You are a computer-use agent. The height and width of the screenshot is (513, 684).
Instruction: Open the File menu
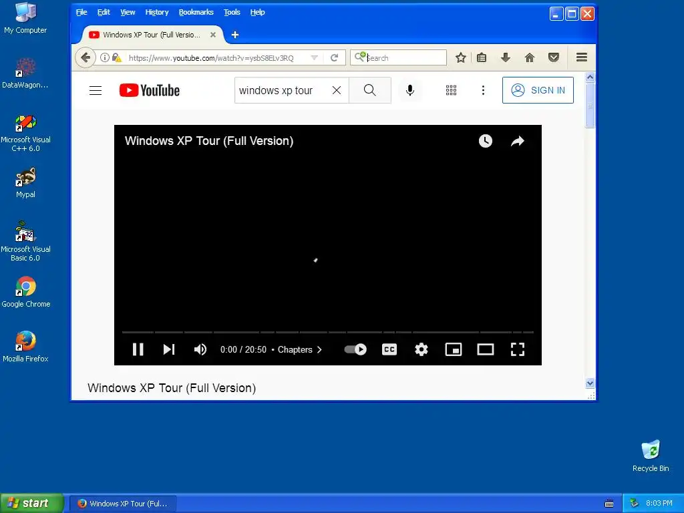pyautogui.click(x=81, y=12)
